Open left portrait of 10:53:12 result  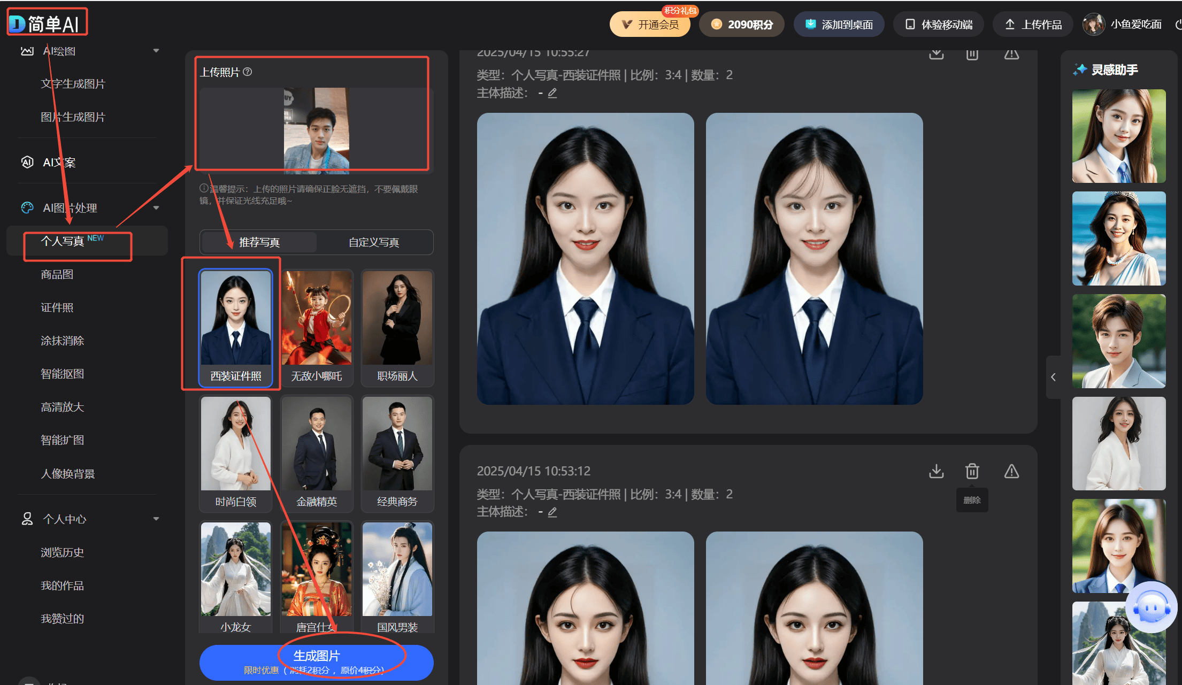[x=586, y=608]
